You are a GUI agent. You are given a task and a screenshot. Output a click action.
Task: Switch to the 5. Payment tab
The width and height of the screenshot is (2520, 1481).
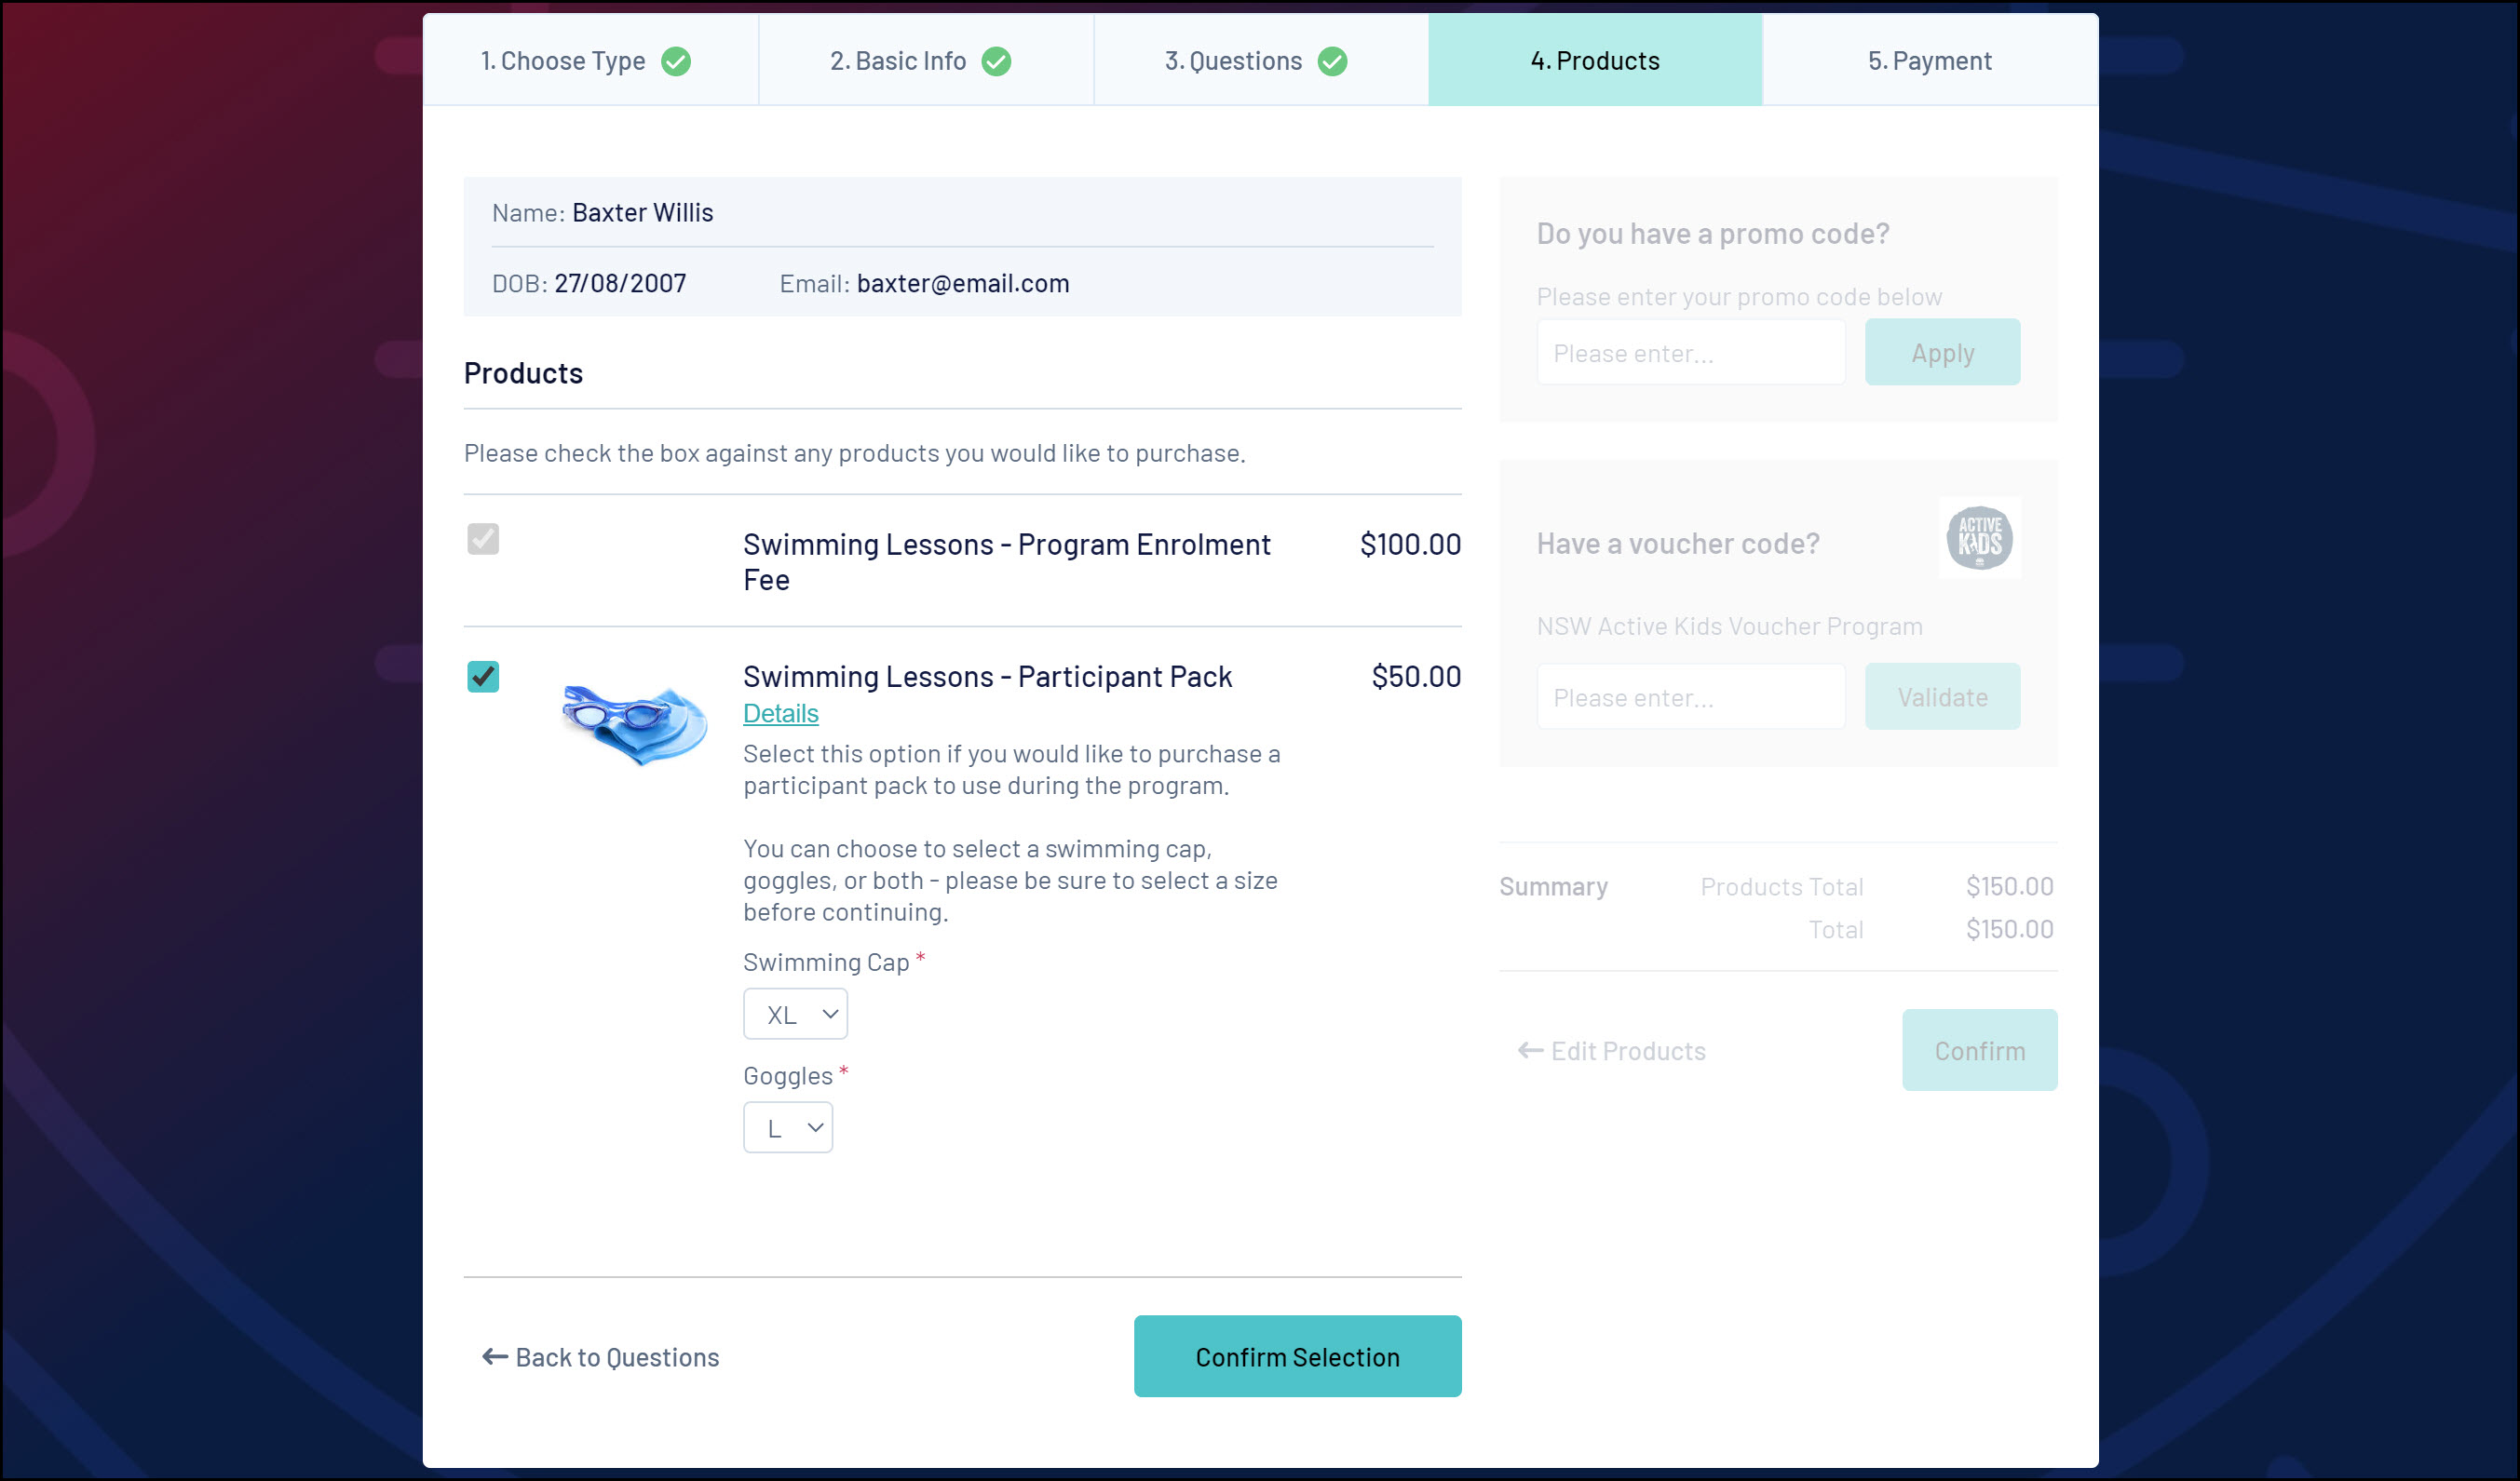tap(1929, 61)
